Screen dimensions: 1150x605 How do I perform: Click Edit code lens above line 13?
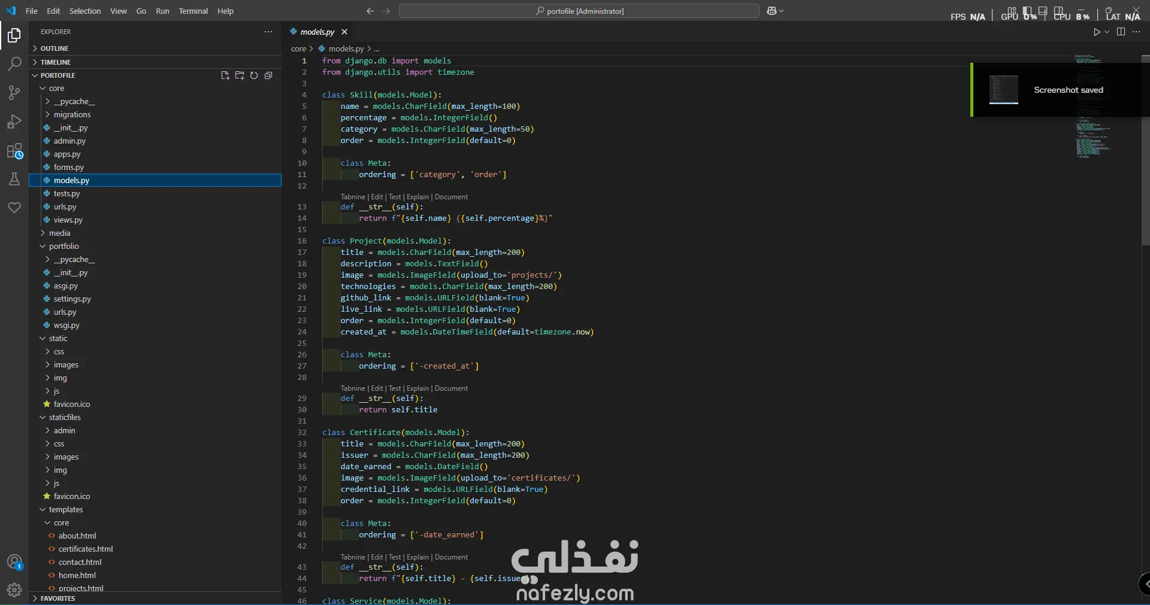coord(377,197)
